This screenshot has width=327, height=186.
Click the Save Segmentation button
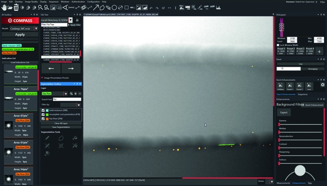[61, 127]
